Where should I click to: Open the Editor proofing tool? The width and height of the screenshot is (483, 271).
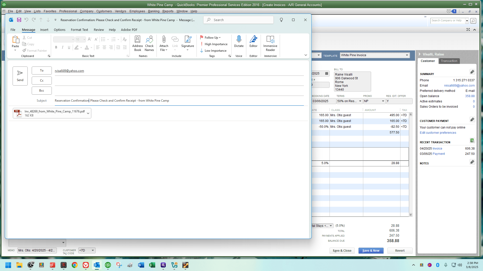point(253,42)
